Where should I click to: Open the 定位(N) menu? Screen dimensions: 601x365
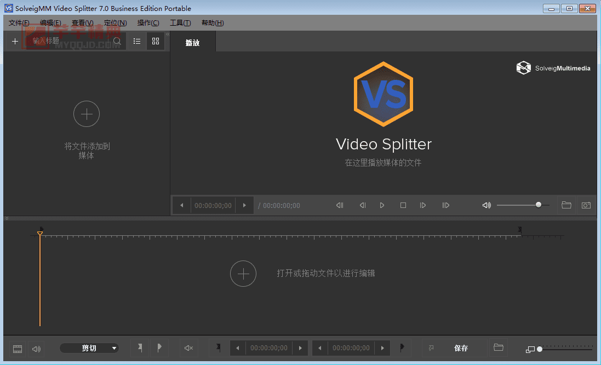[x=115, y=23]
